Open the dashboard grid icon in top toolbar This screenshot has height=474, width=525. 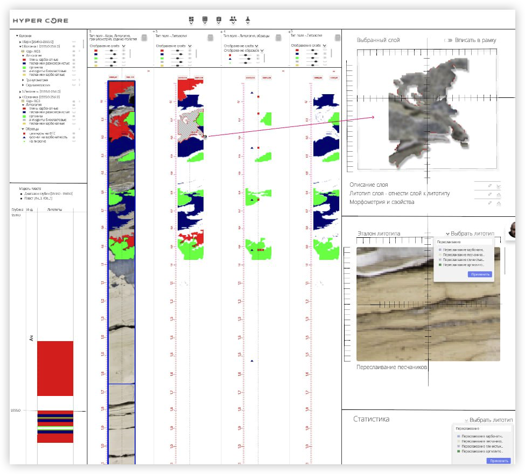click(191, 19)
